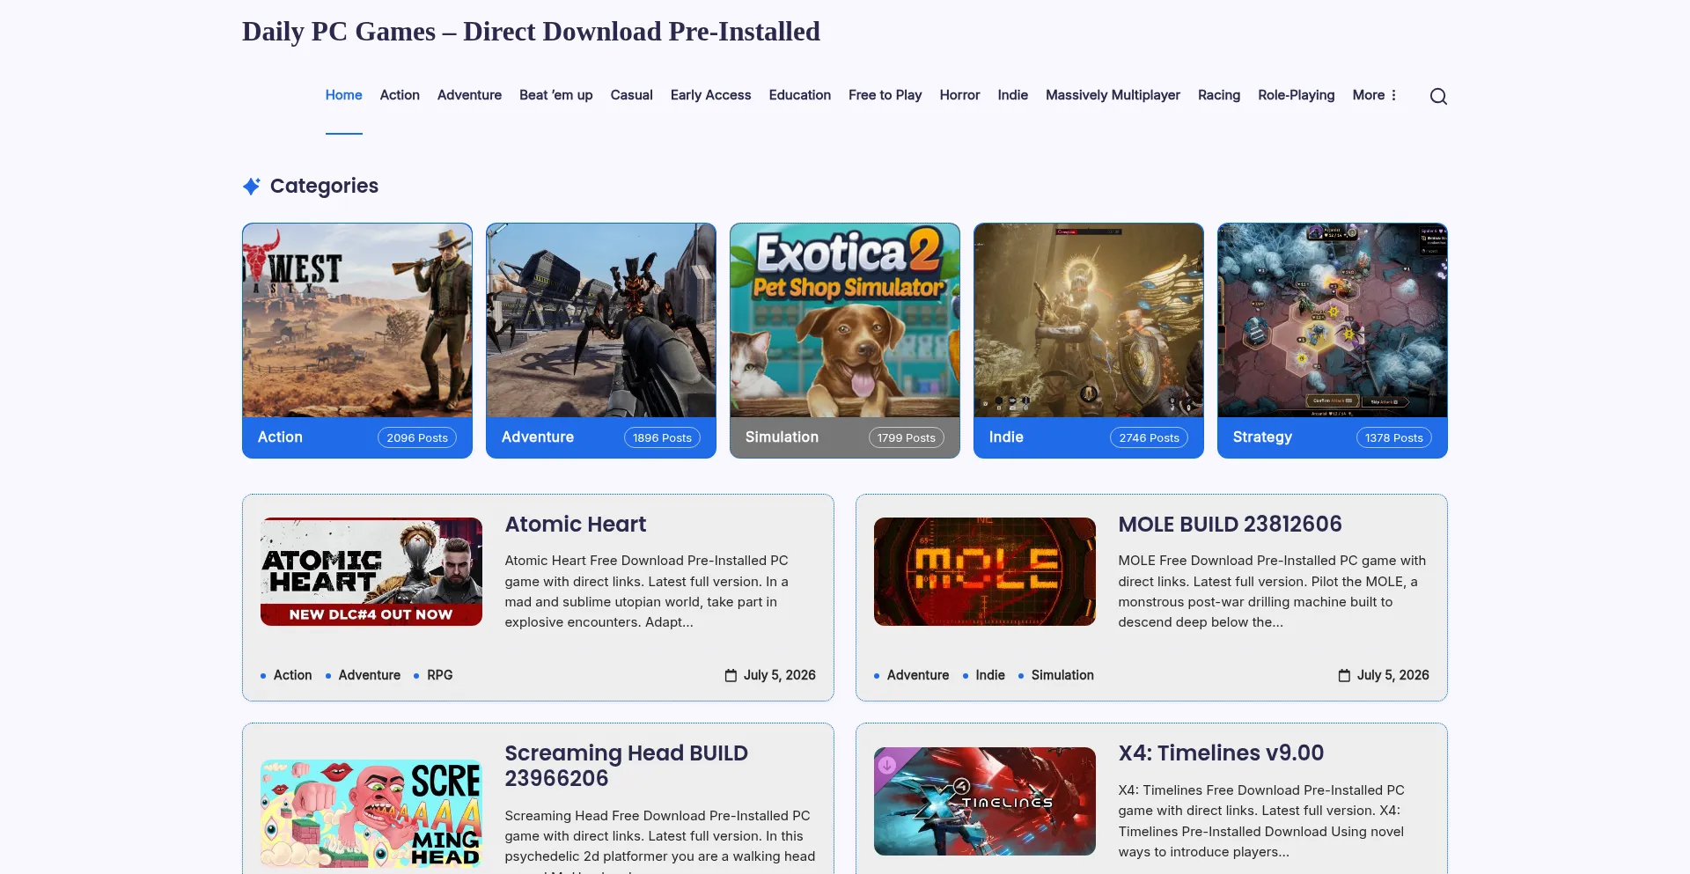This screenshot has width=1690, height=874.
Task: Click the Action category card label
Action: (x=280, y=437)
